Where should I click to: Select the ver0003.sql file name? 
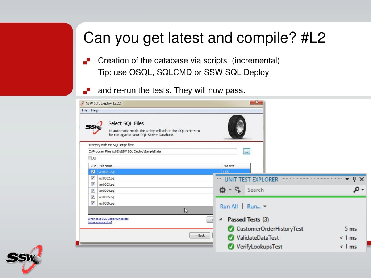click(x=107, y=184)
